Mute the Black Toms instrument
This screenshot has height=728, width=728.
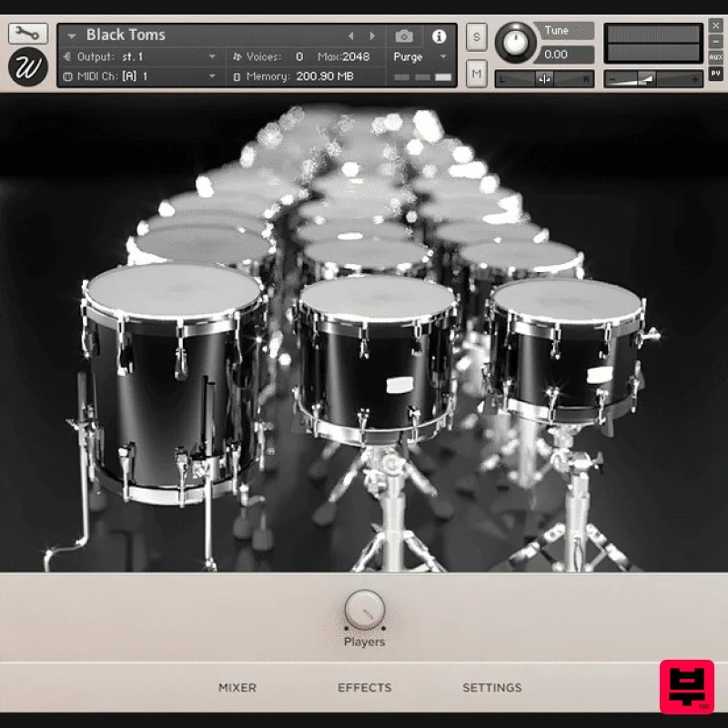476,73
